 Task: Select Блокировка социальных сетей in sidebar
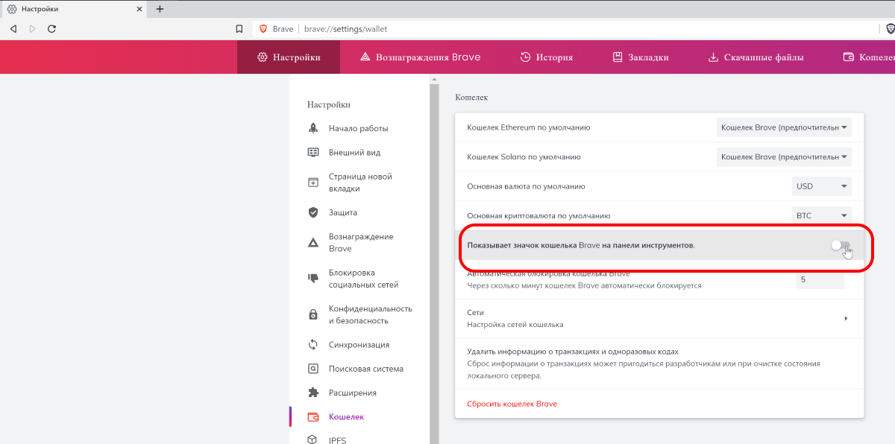point(363,279)
